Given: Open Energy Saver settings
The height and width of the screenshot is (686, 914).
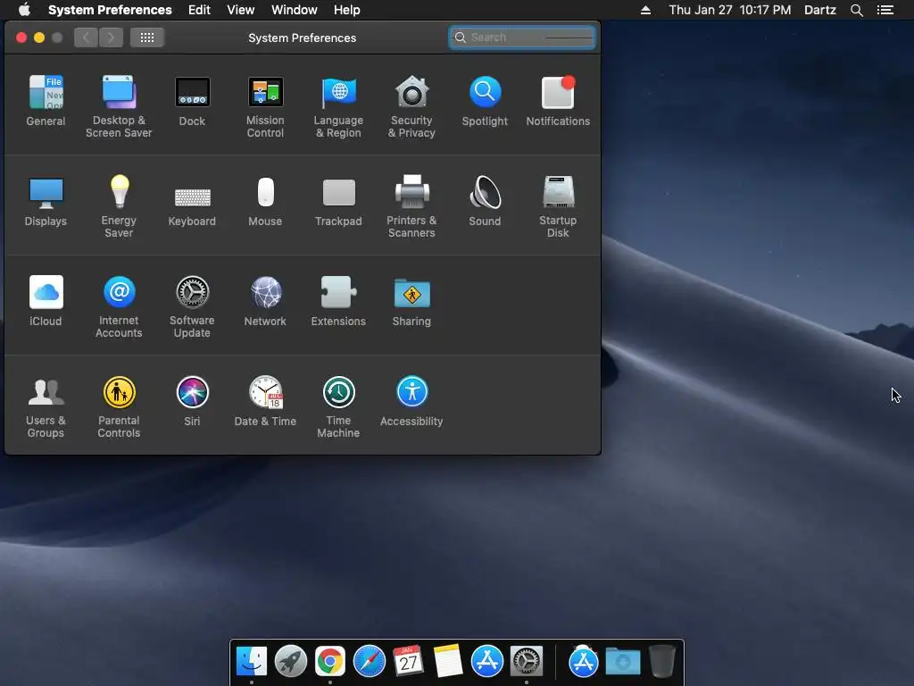Looking at the screenshot, I should coord(119,206).
